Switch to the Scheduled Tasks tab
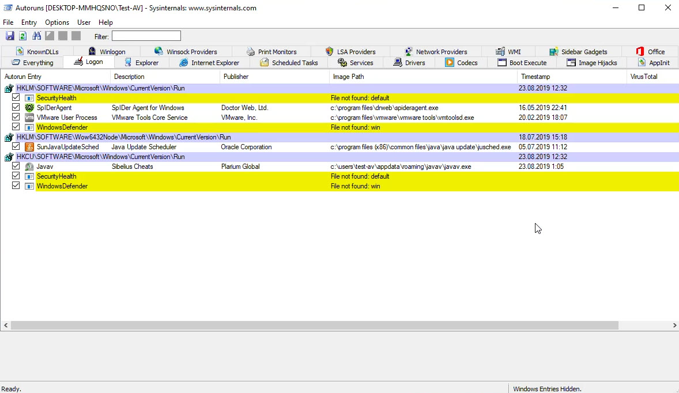Viewport: 679px width, 393px height. click(289, 63)
